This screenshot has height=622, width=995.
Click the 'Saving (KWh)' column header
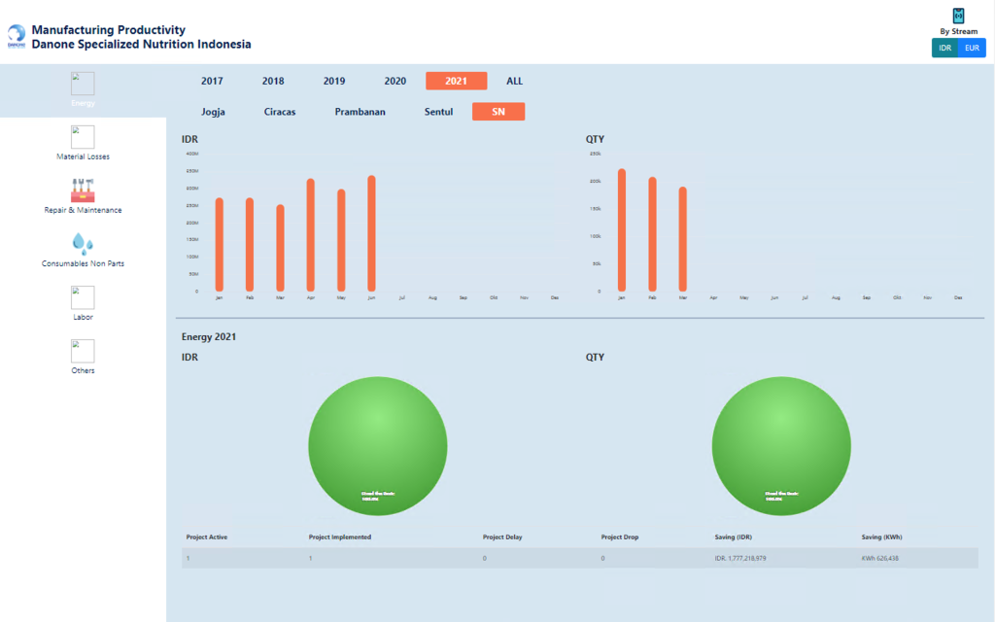point(882,536)
